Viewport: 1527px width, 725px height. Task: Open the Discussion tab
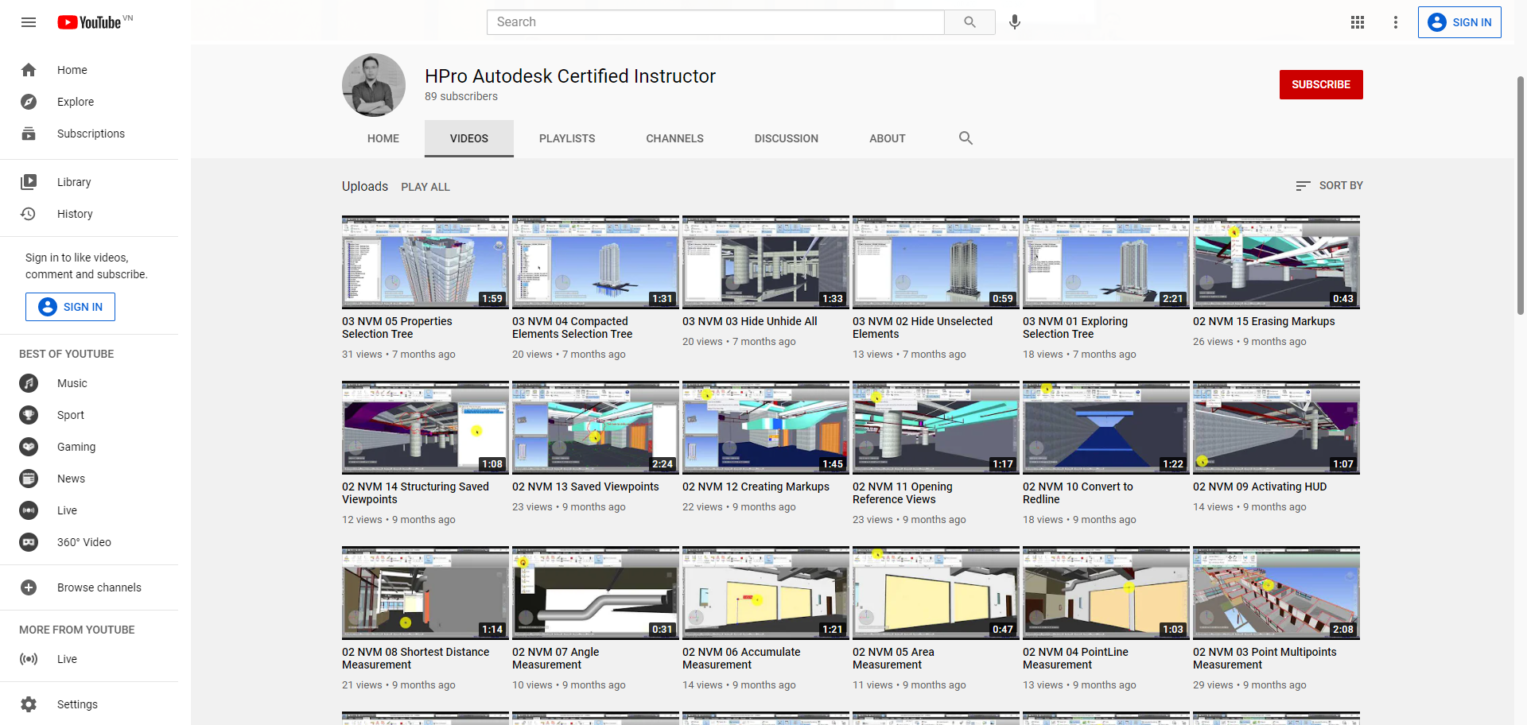pos(786,138)
